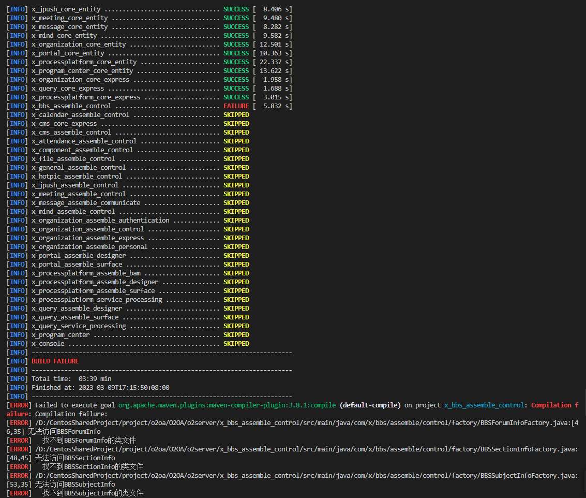Click the x_processplatform_core_entity module name
Viewport: 586px width, 498px height.
pos(84,62)
